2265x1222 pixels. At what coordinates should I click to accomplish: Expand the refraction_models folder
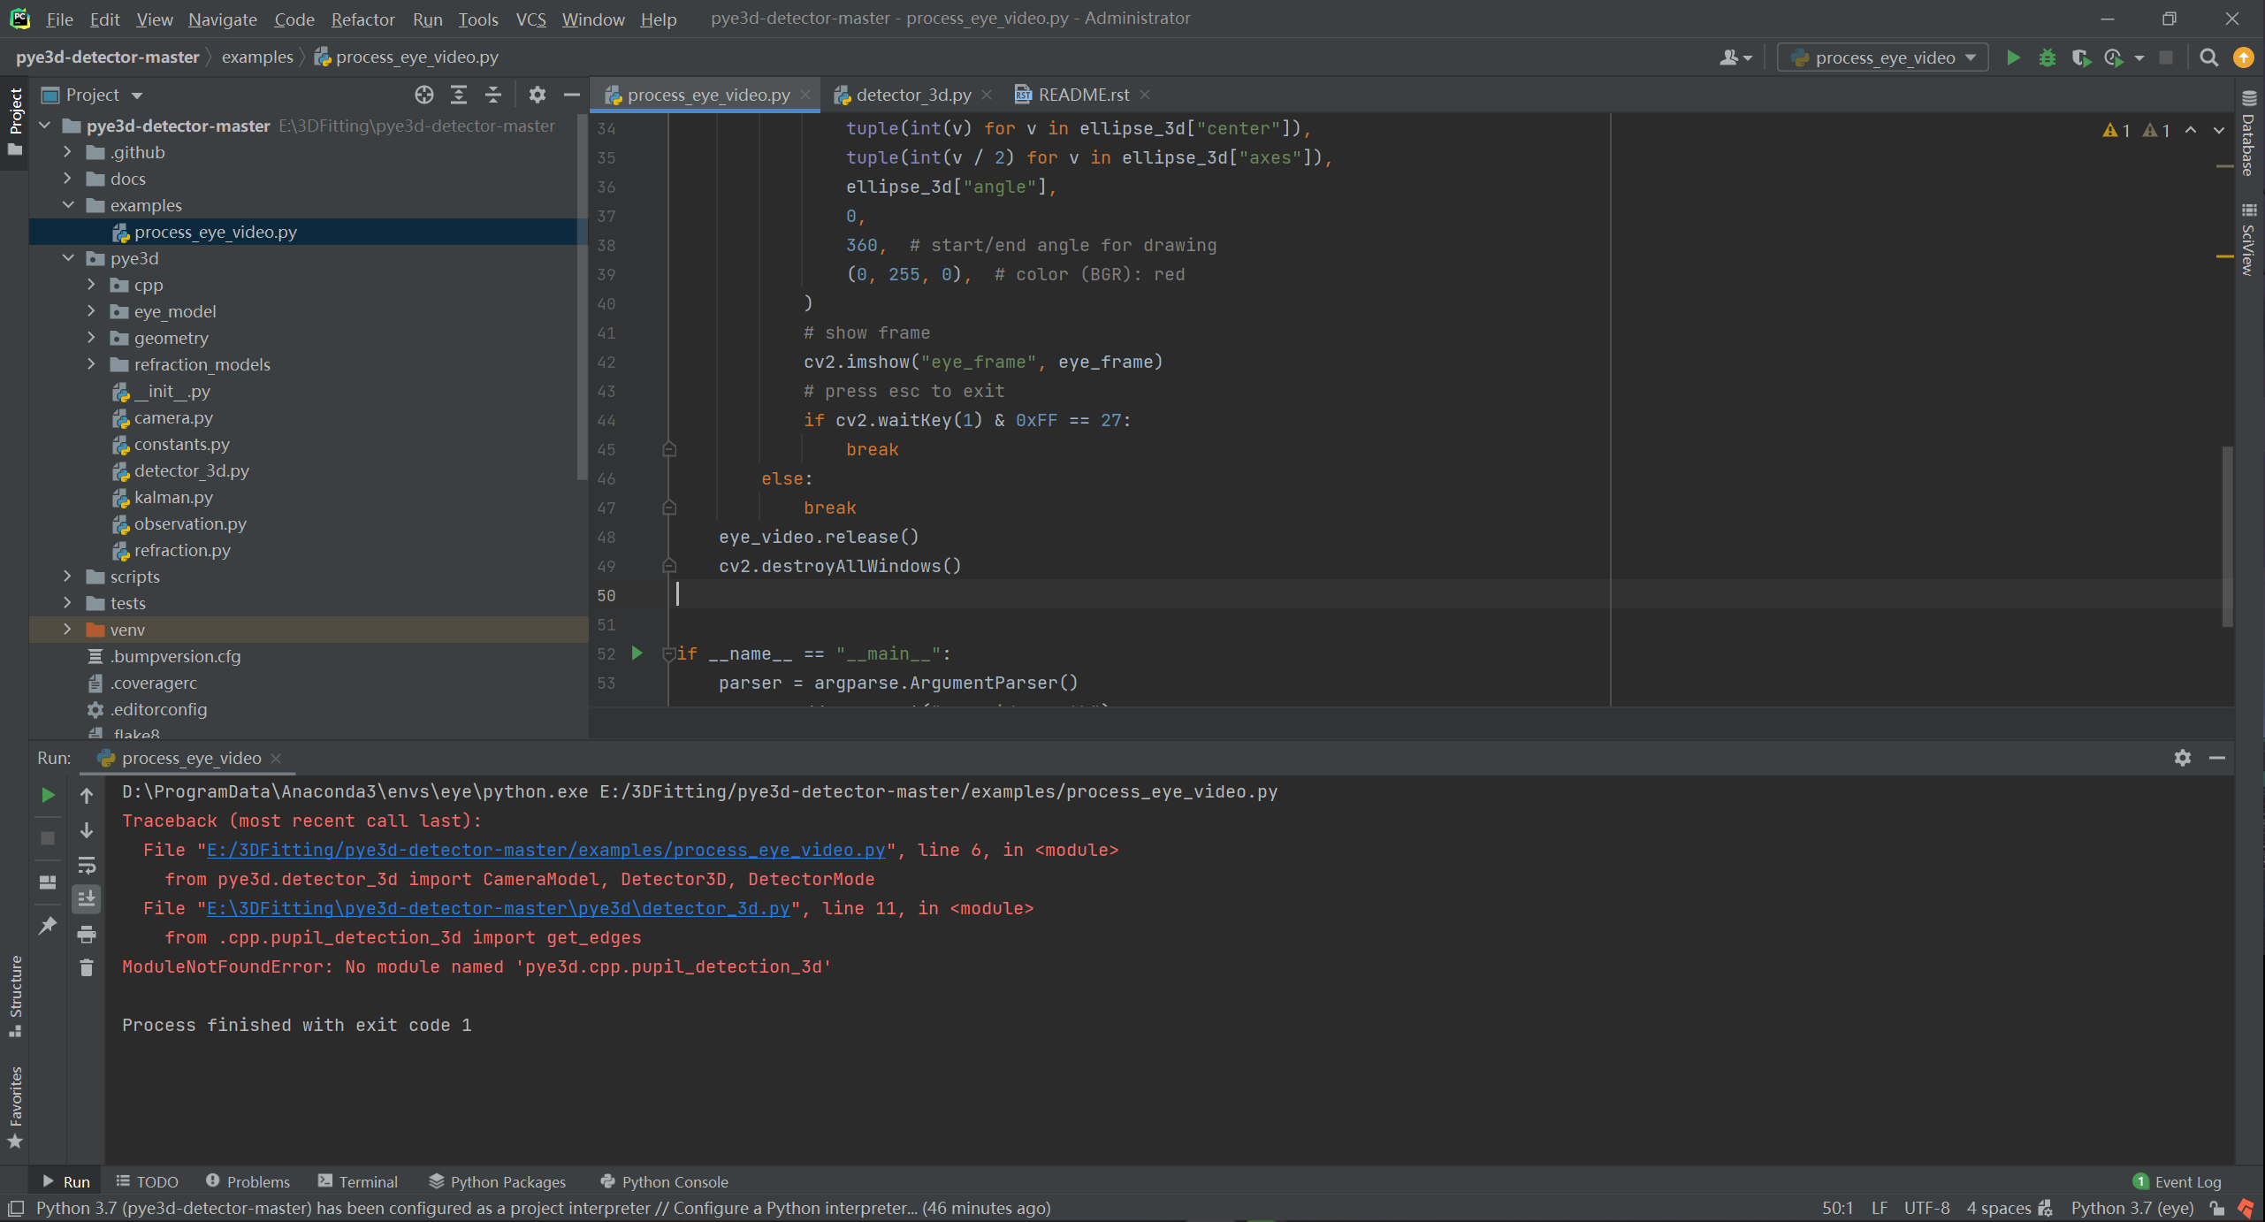pos(91,364)
